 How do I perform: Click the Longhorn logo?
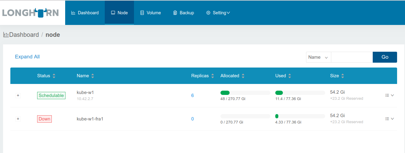(30, 13)
